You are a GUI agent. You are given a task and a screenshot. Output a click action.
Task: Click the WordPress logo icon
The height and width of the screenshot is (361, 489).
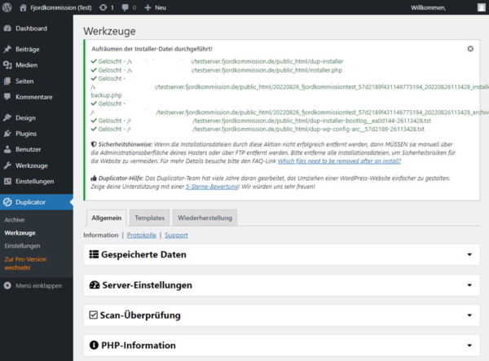(x=7, y=7)
